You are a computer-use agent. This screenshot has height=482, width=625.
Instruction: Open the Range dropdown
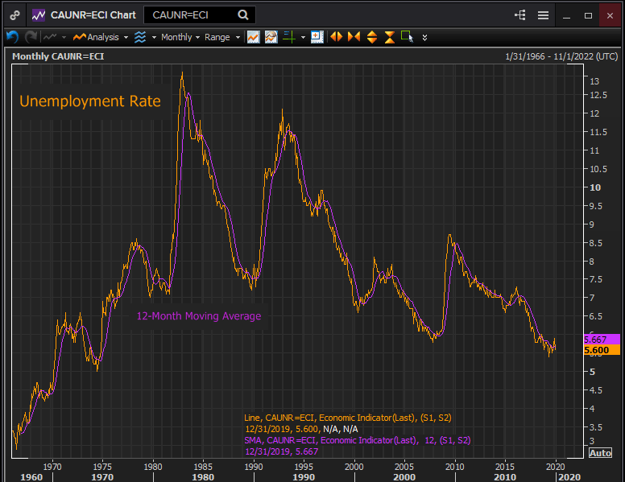point(221,37)
